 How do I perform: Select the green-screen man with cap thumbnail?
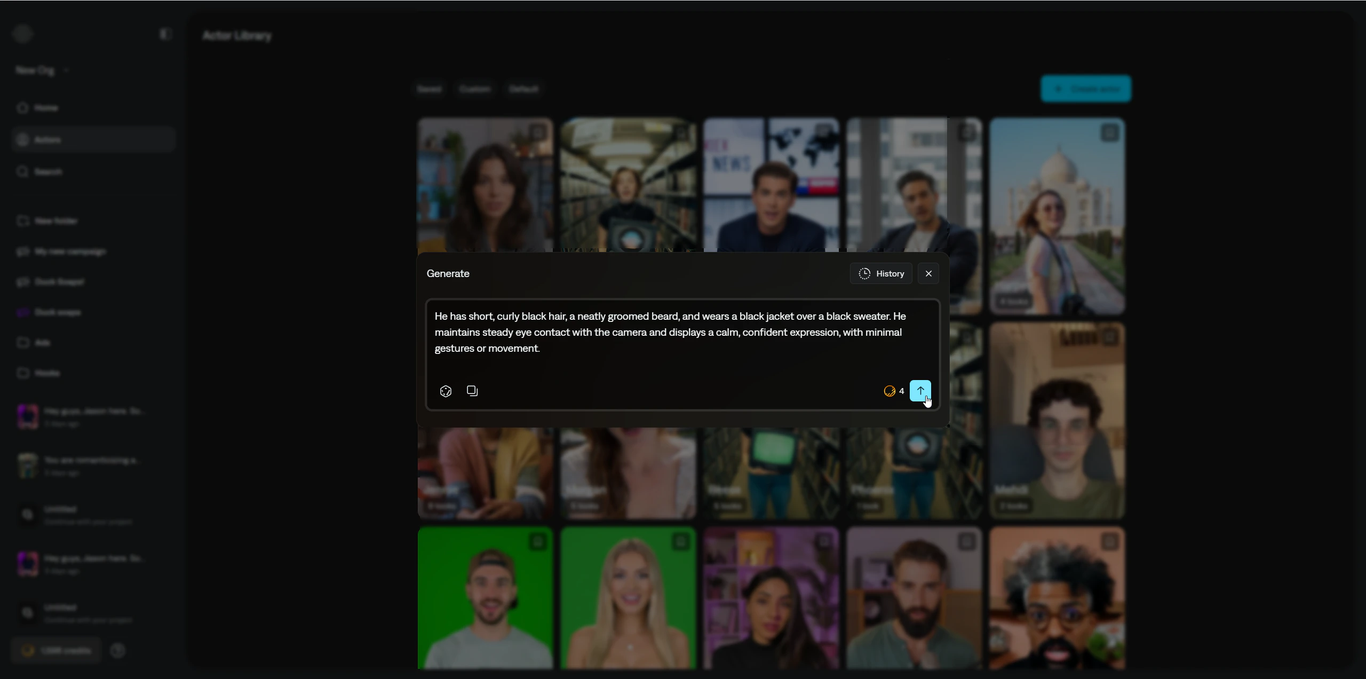pyautogui.click(x=485, y=598)
